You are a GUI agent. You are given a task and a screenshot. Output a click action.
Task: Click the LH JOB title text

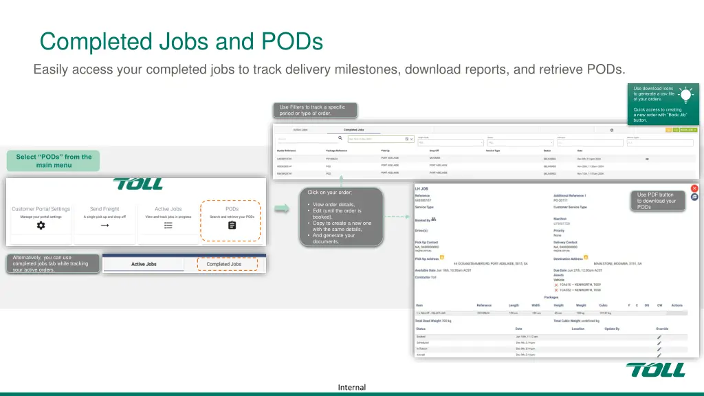tap(421, 189)
